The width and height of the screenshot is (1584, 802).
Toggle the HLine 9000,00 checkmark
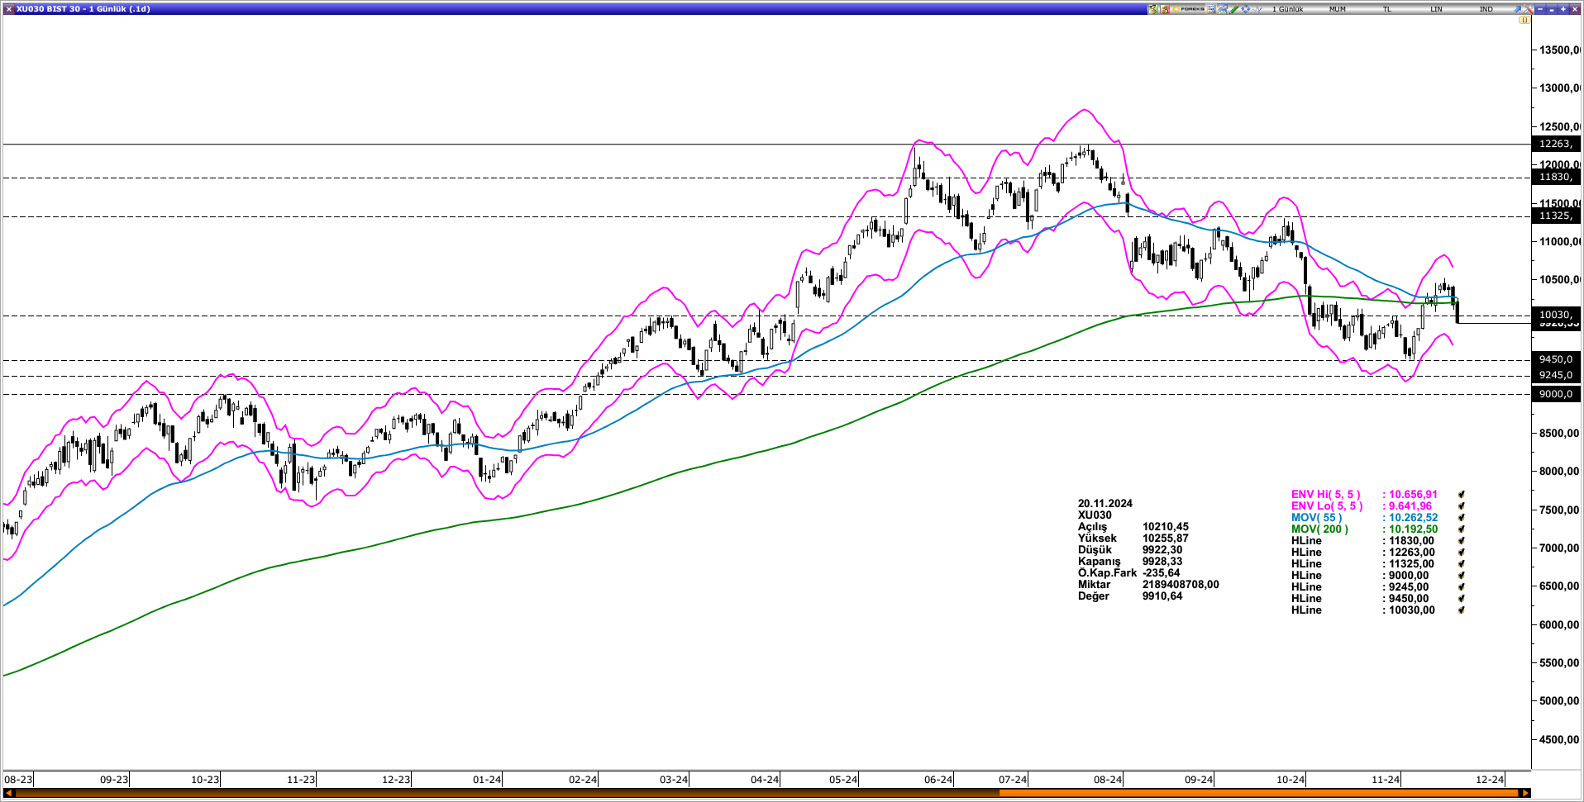[x=1462, y=576]
